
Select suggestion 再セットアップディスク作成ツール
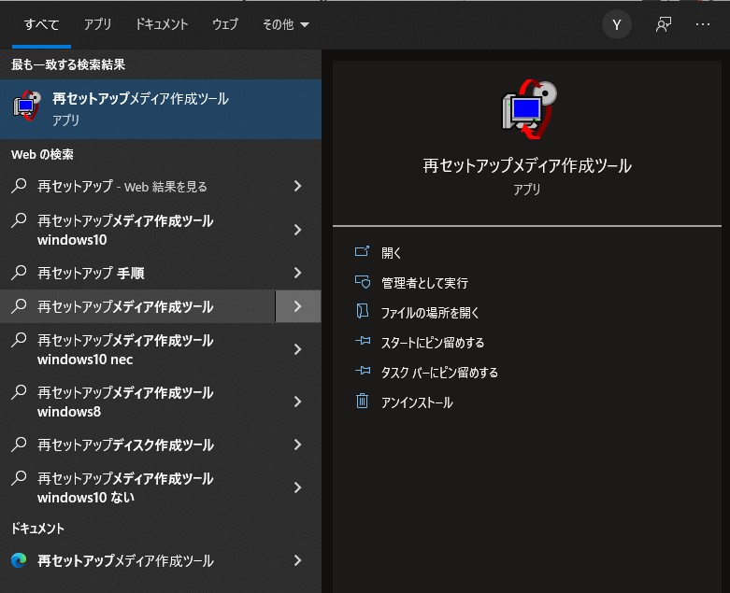(137, 445)
